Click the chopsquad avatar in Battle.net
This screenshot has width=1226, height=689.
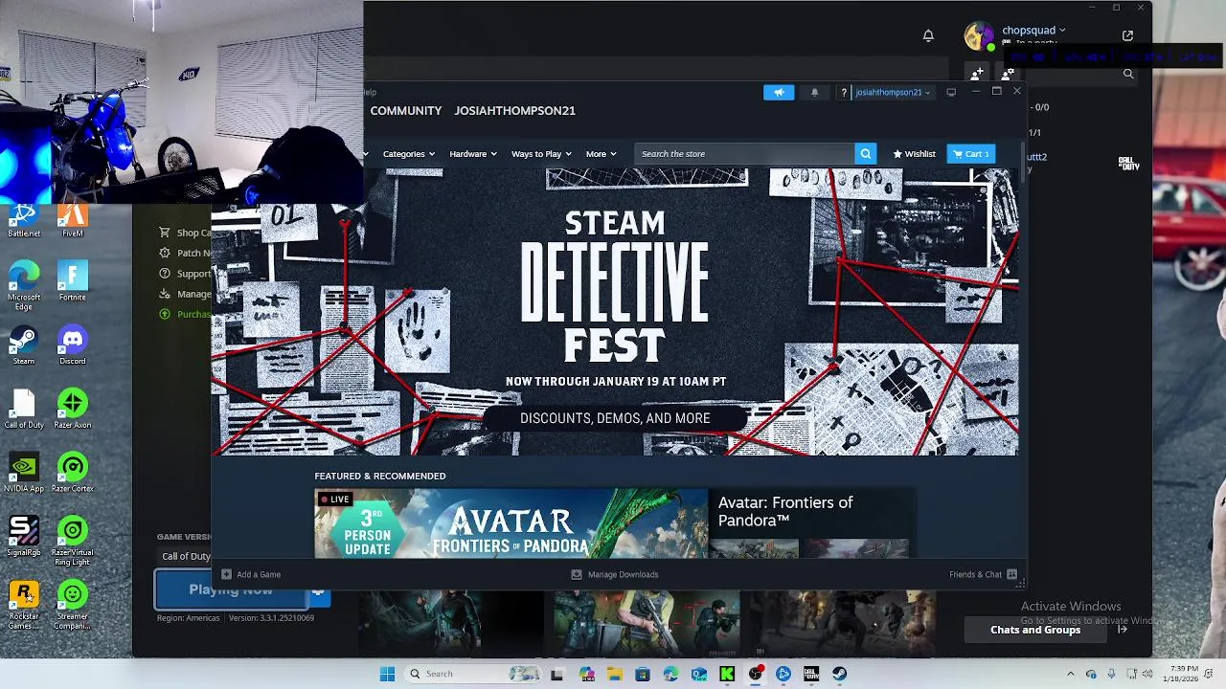click(979, 36)
